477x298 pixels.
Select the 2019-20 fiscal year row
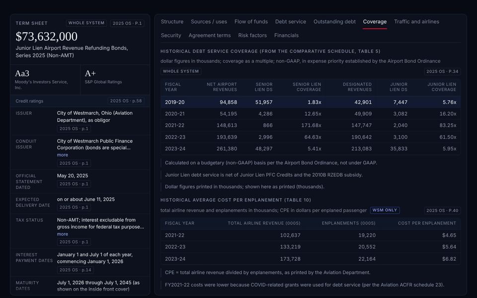[311, 102]
